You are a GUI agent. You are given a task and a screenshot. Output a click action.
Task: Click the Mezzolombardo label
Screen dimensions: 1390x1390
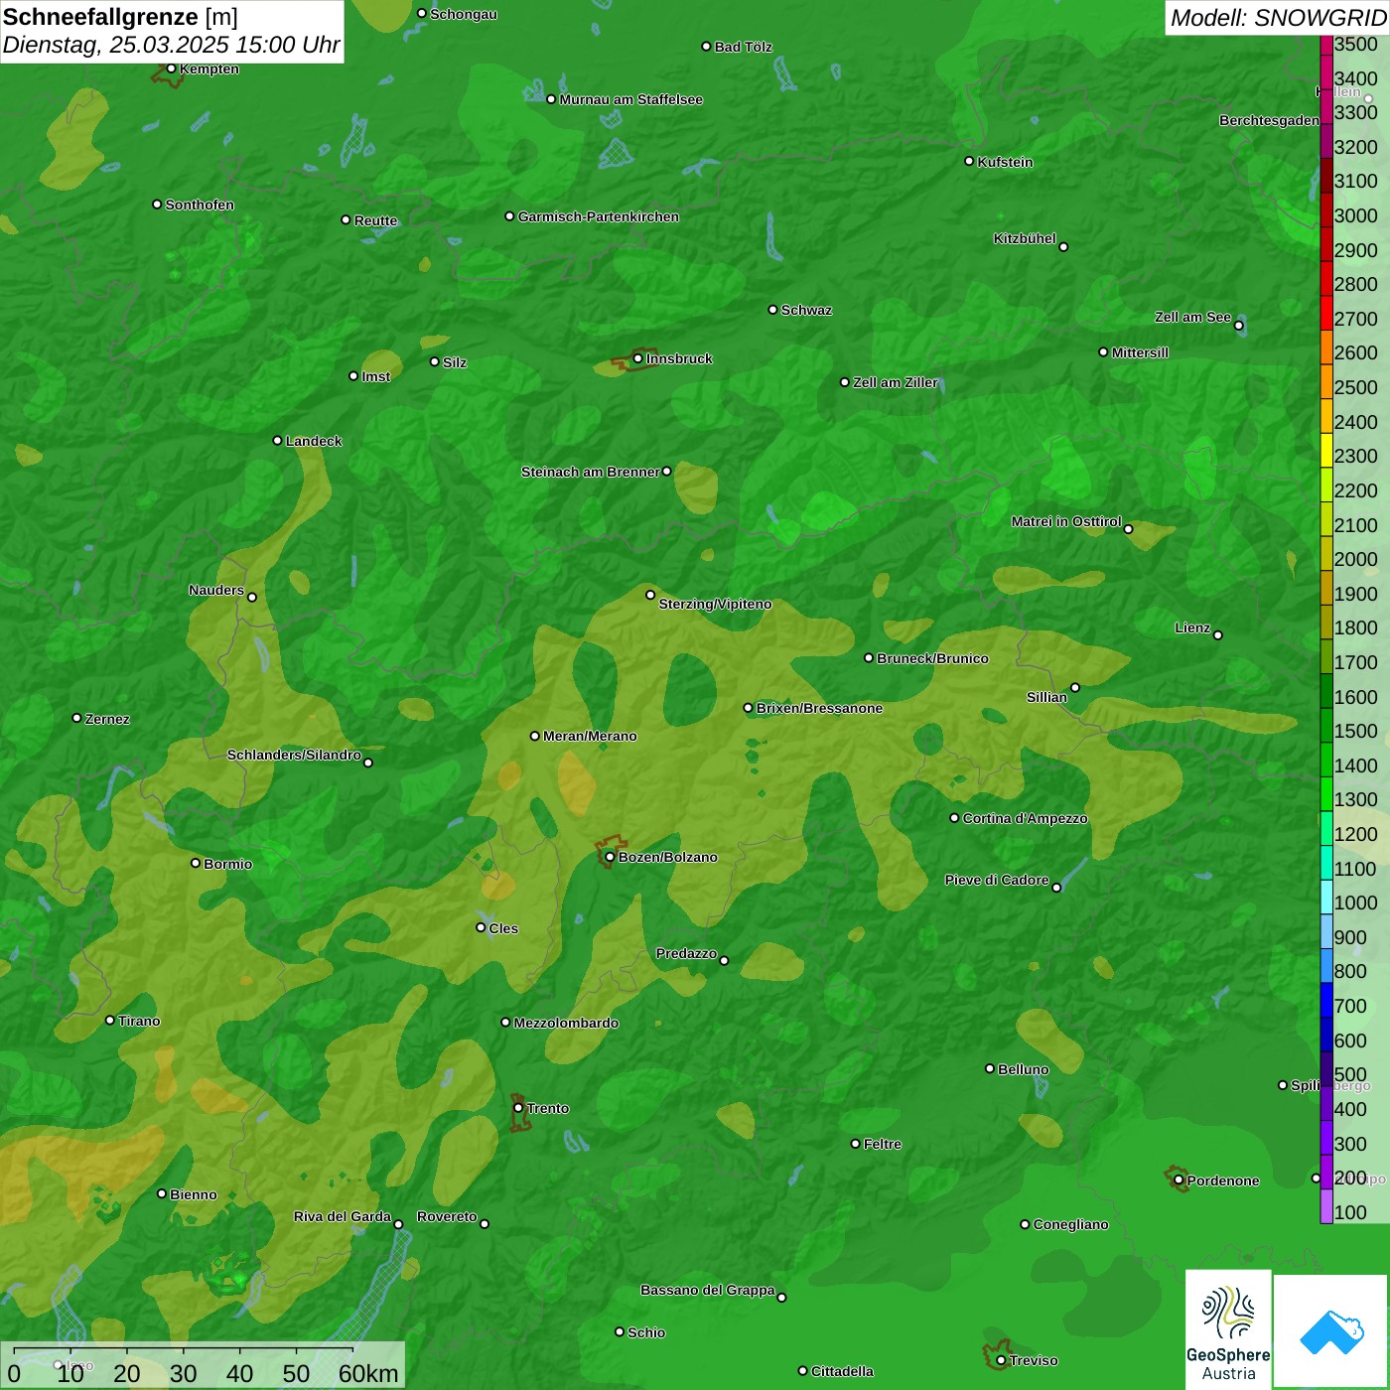pyautogui.click(x=566, y=1023)
